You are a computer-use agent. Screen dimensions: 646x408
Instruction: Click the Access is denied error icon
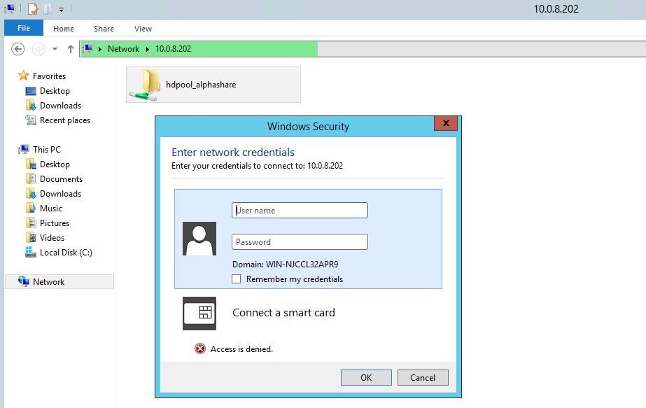pos(199,349)
